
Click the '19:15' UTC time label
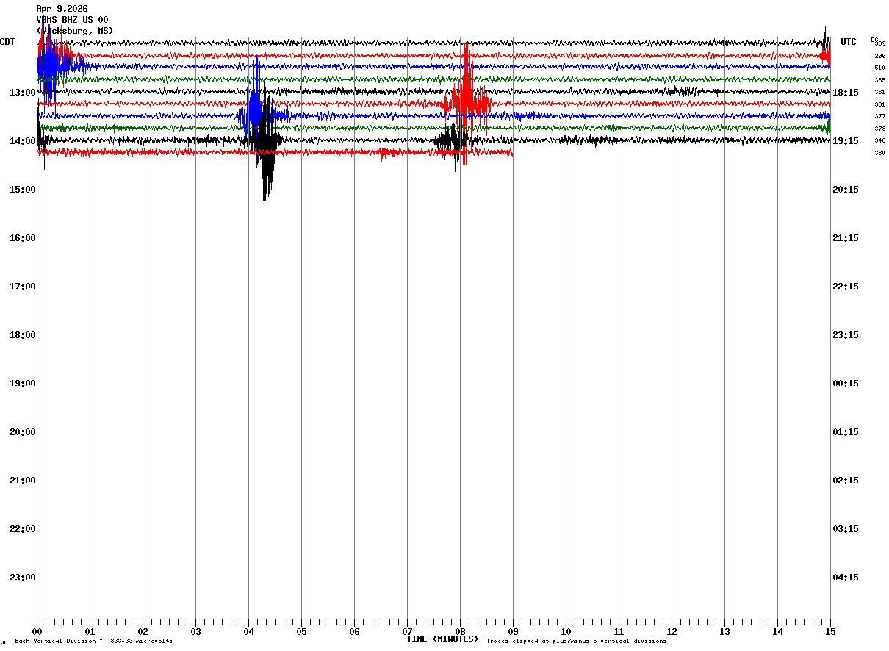pos(846,141)
